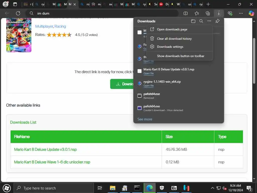Pin the Downloads panel

[x=218, y=21]
